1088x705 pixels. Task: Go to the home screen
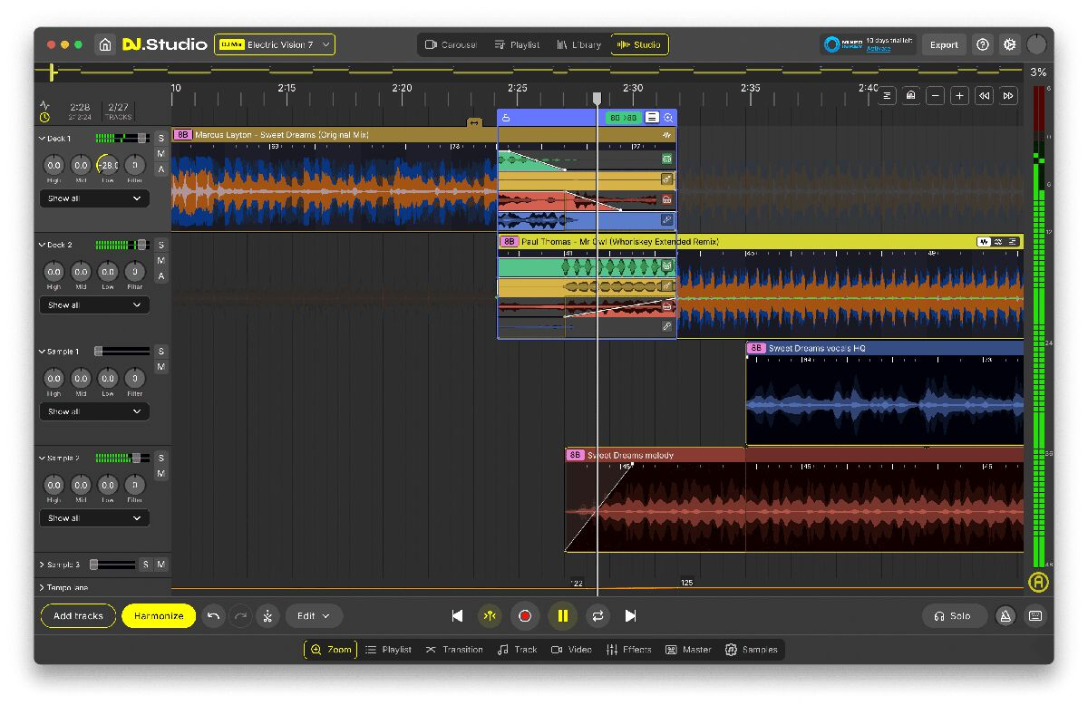click(x=105, y=44)
